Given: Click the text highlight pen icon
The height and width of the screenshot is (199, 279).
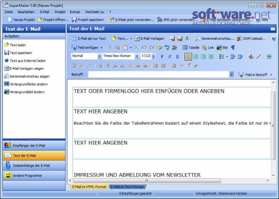Looking at the screenshot, I should tap(259, 57).
